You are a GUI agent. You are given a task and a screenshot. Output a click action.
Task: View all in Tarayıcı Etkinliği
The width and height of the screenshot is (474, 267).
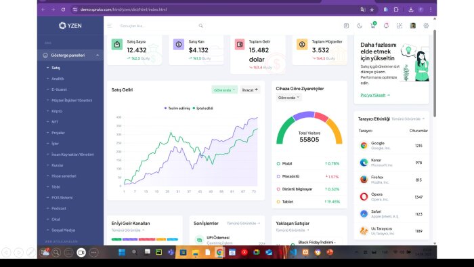pyautogui.click(x=408, y=119)
